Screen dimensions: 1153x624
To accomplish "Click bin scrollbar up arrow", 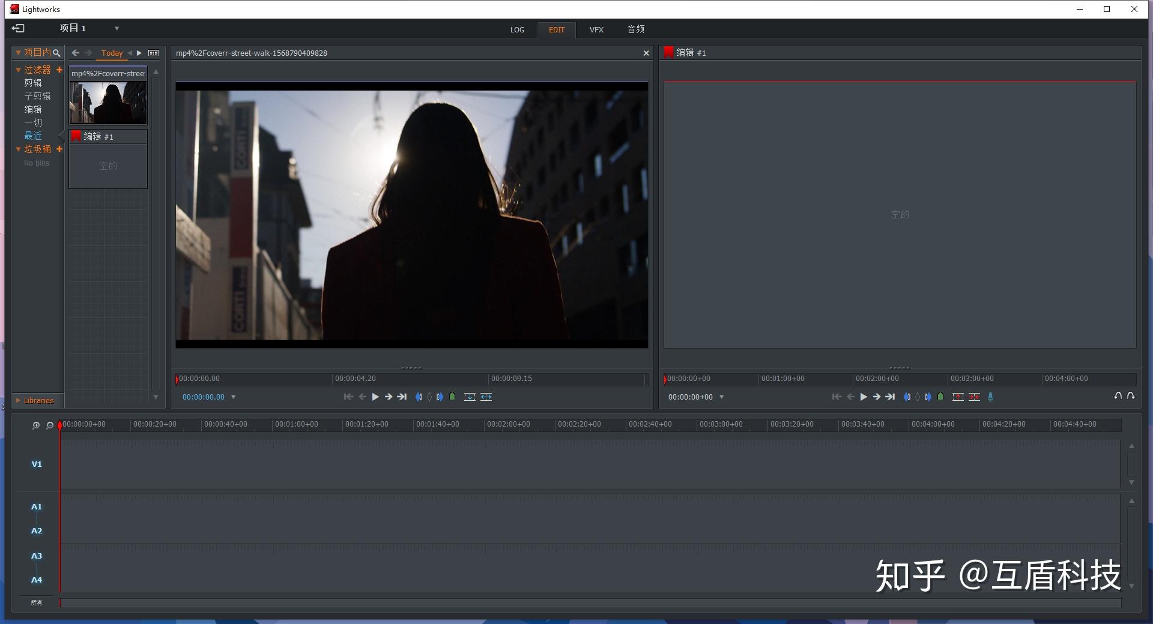I will click(156, 72).
